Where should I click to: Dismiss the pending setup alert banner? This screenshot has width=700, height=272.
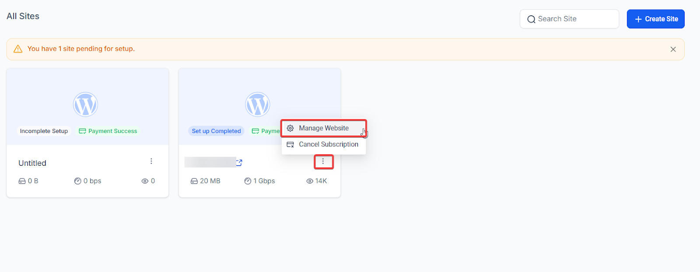(673, 49)
